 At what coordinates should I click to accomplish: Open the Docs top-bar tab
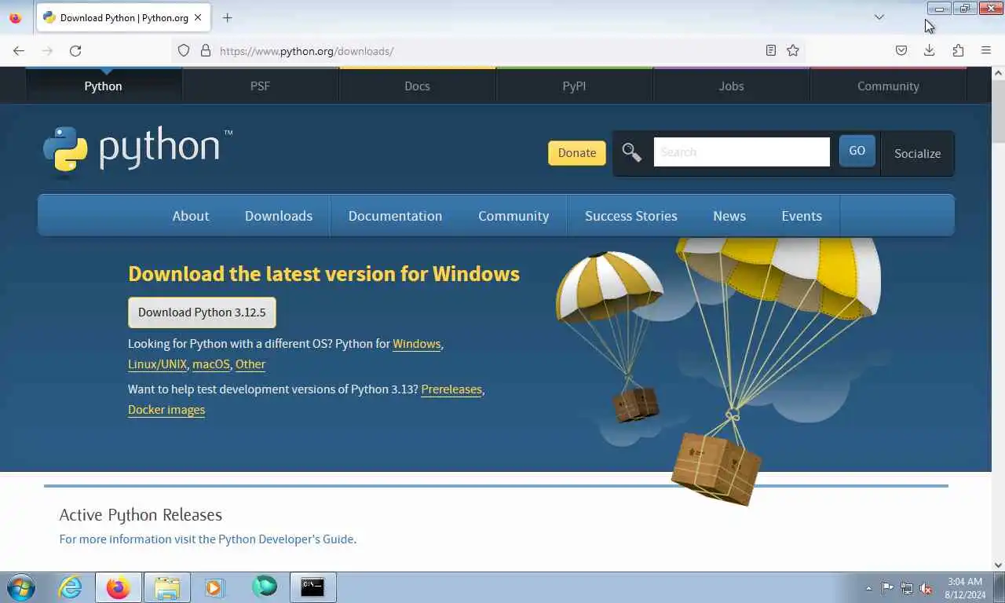coord(417,86)
